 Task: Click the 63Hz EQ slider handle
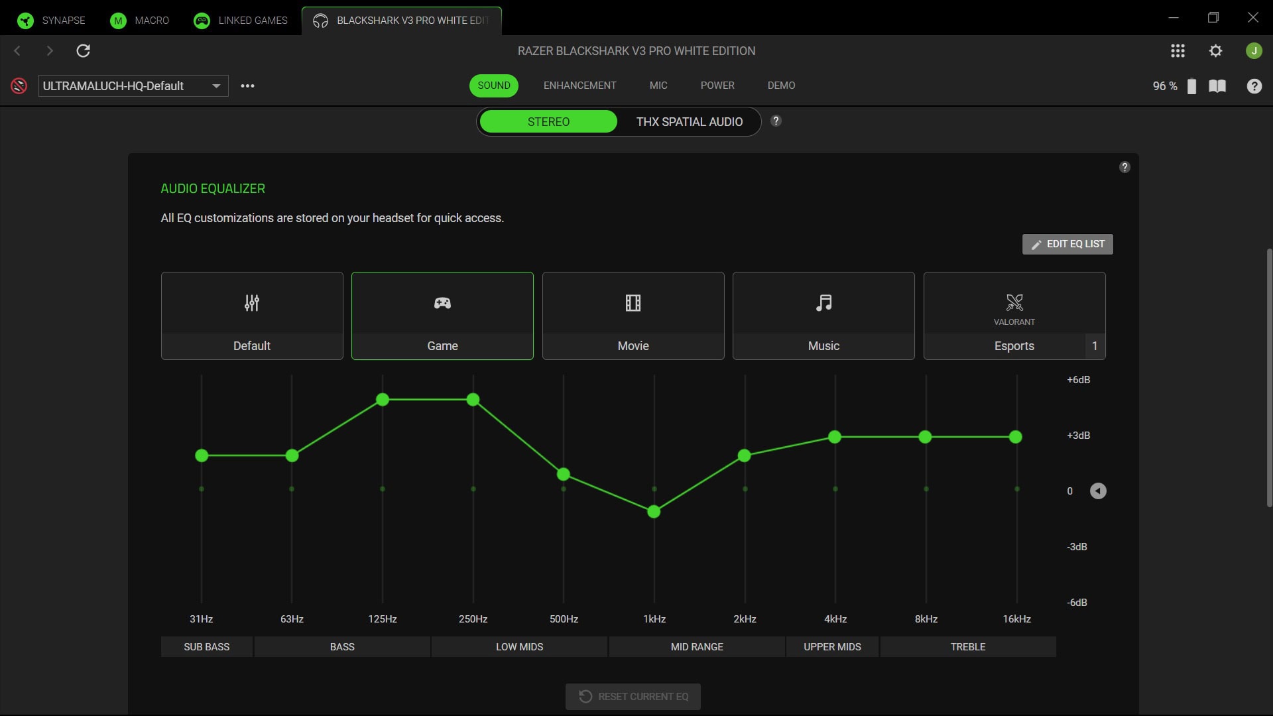[292, 455]
